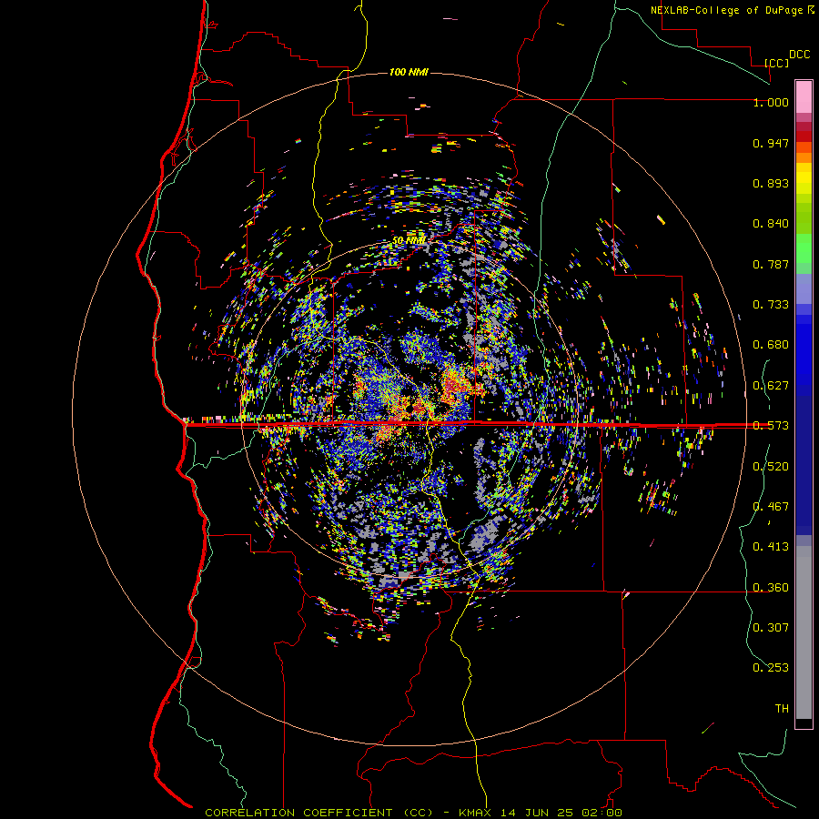Click the CORRELATION COEFFICIENT (CC) caption
This screenshot has width=819, height=819.
pyautogui.click(x=318, y=813)
